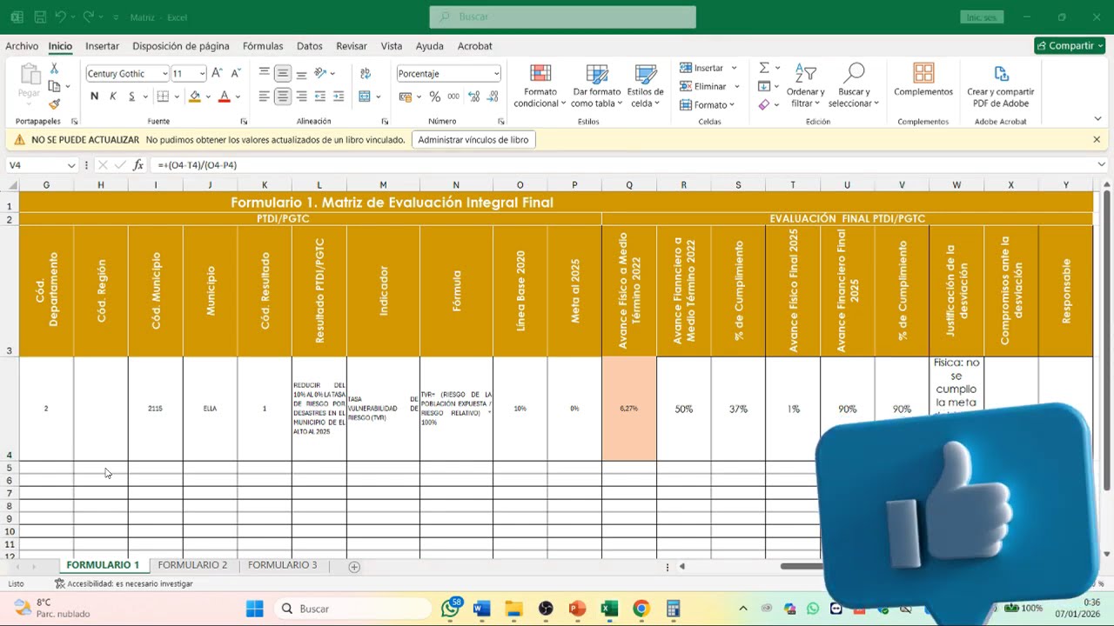Viewport: 1114px width, 626px height.
Task: Apply the fill color bucket
Action: coord(195,97)
